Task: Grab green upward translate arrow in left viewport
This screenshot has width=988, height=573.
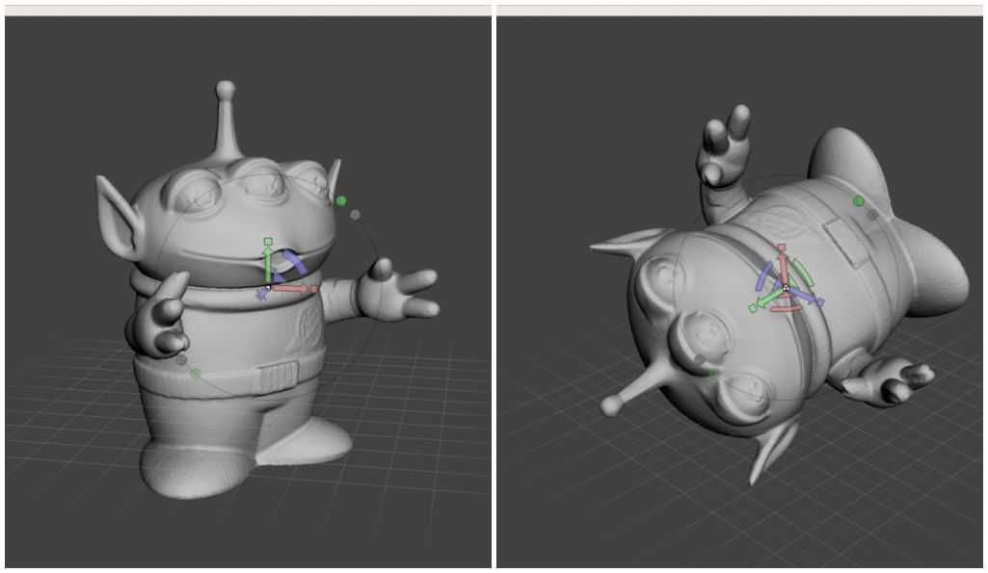Action: (x=268, y=265)
